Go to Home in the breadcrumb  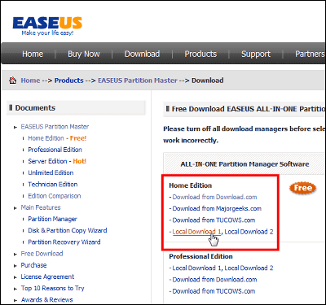30,81
